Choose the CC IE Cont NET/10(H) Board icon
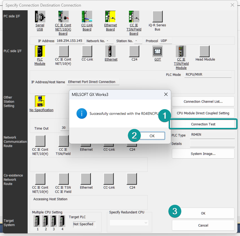The width and height of the screenshot is (240, 236). tap(63, 16)
